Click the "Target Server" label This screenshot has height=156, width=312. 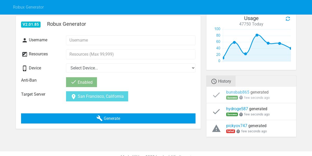(x=33, y=94)
